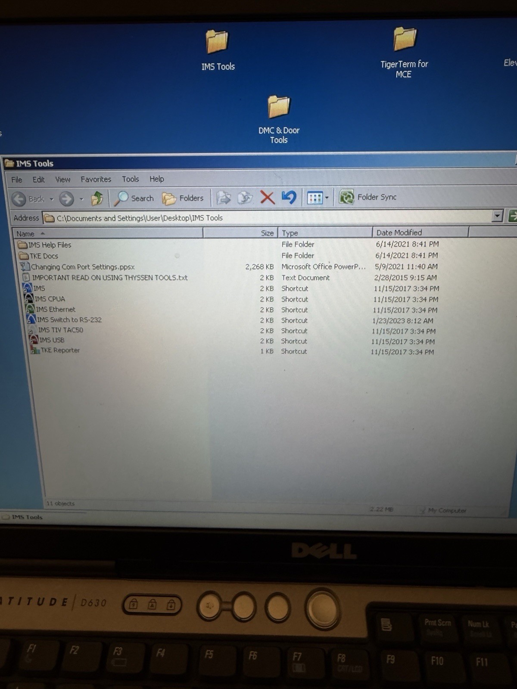The width and height of the screenshot is (517, 689).
Task: Click the Move To toolbar icon
Action: 223,198
